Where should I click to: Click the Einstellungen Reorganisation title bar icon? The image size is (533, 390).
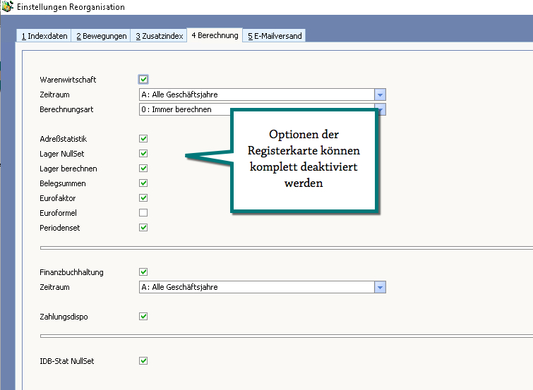point(8,7)
